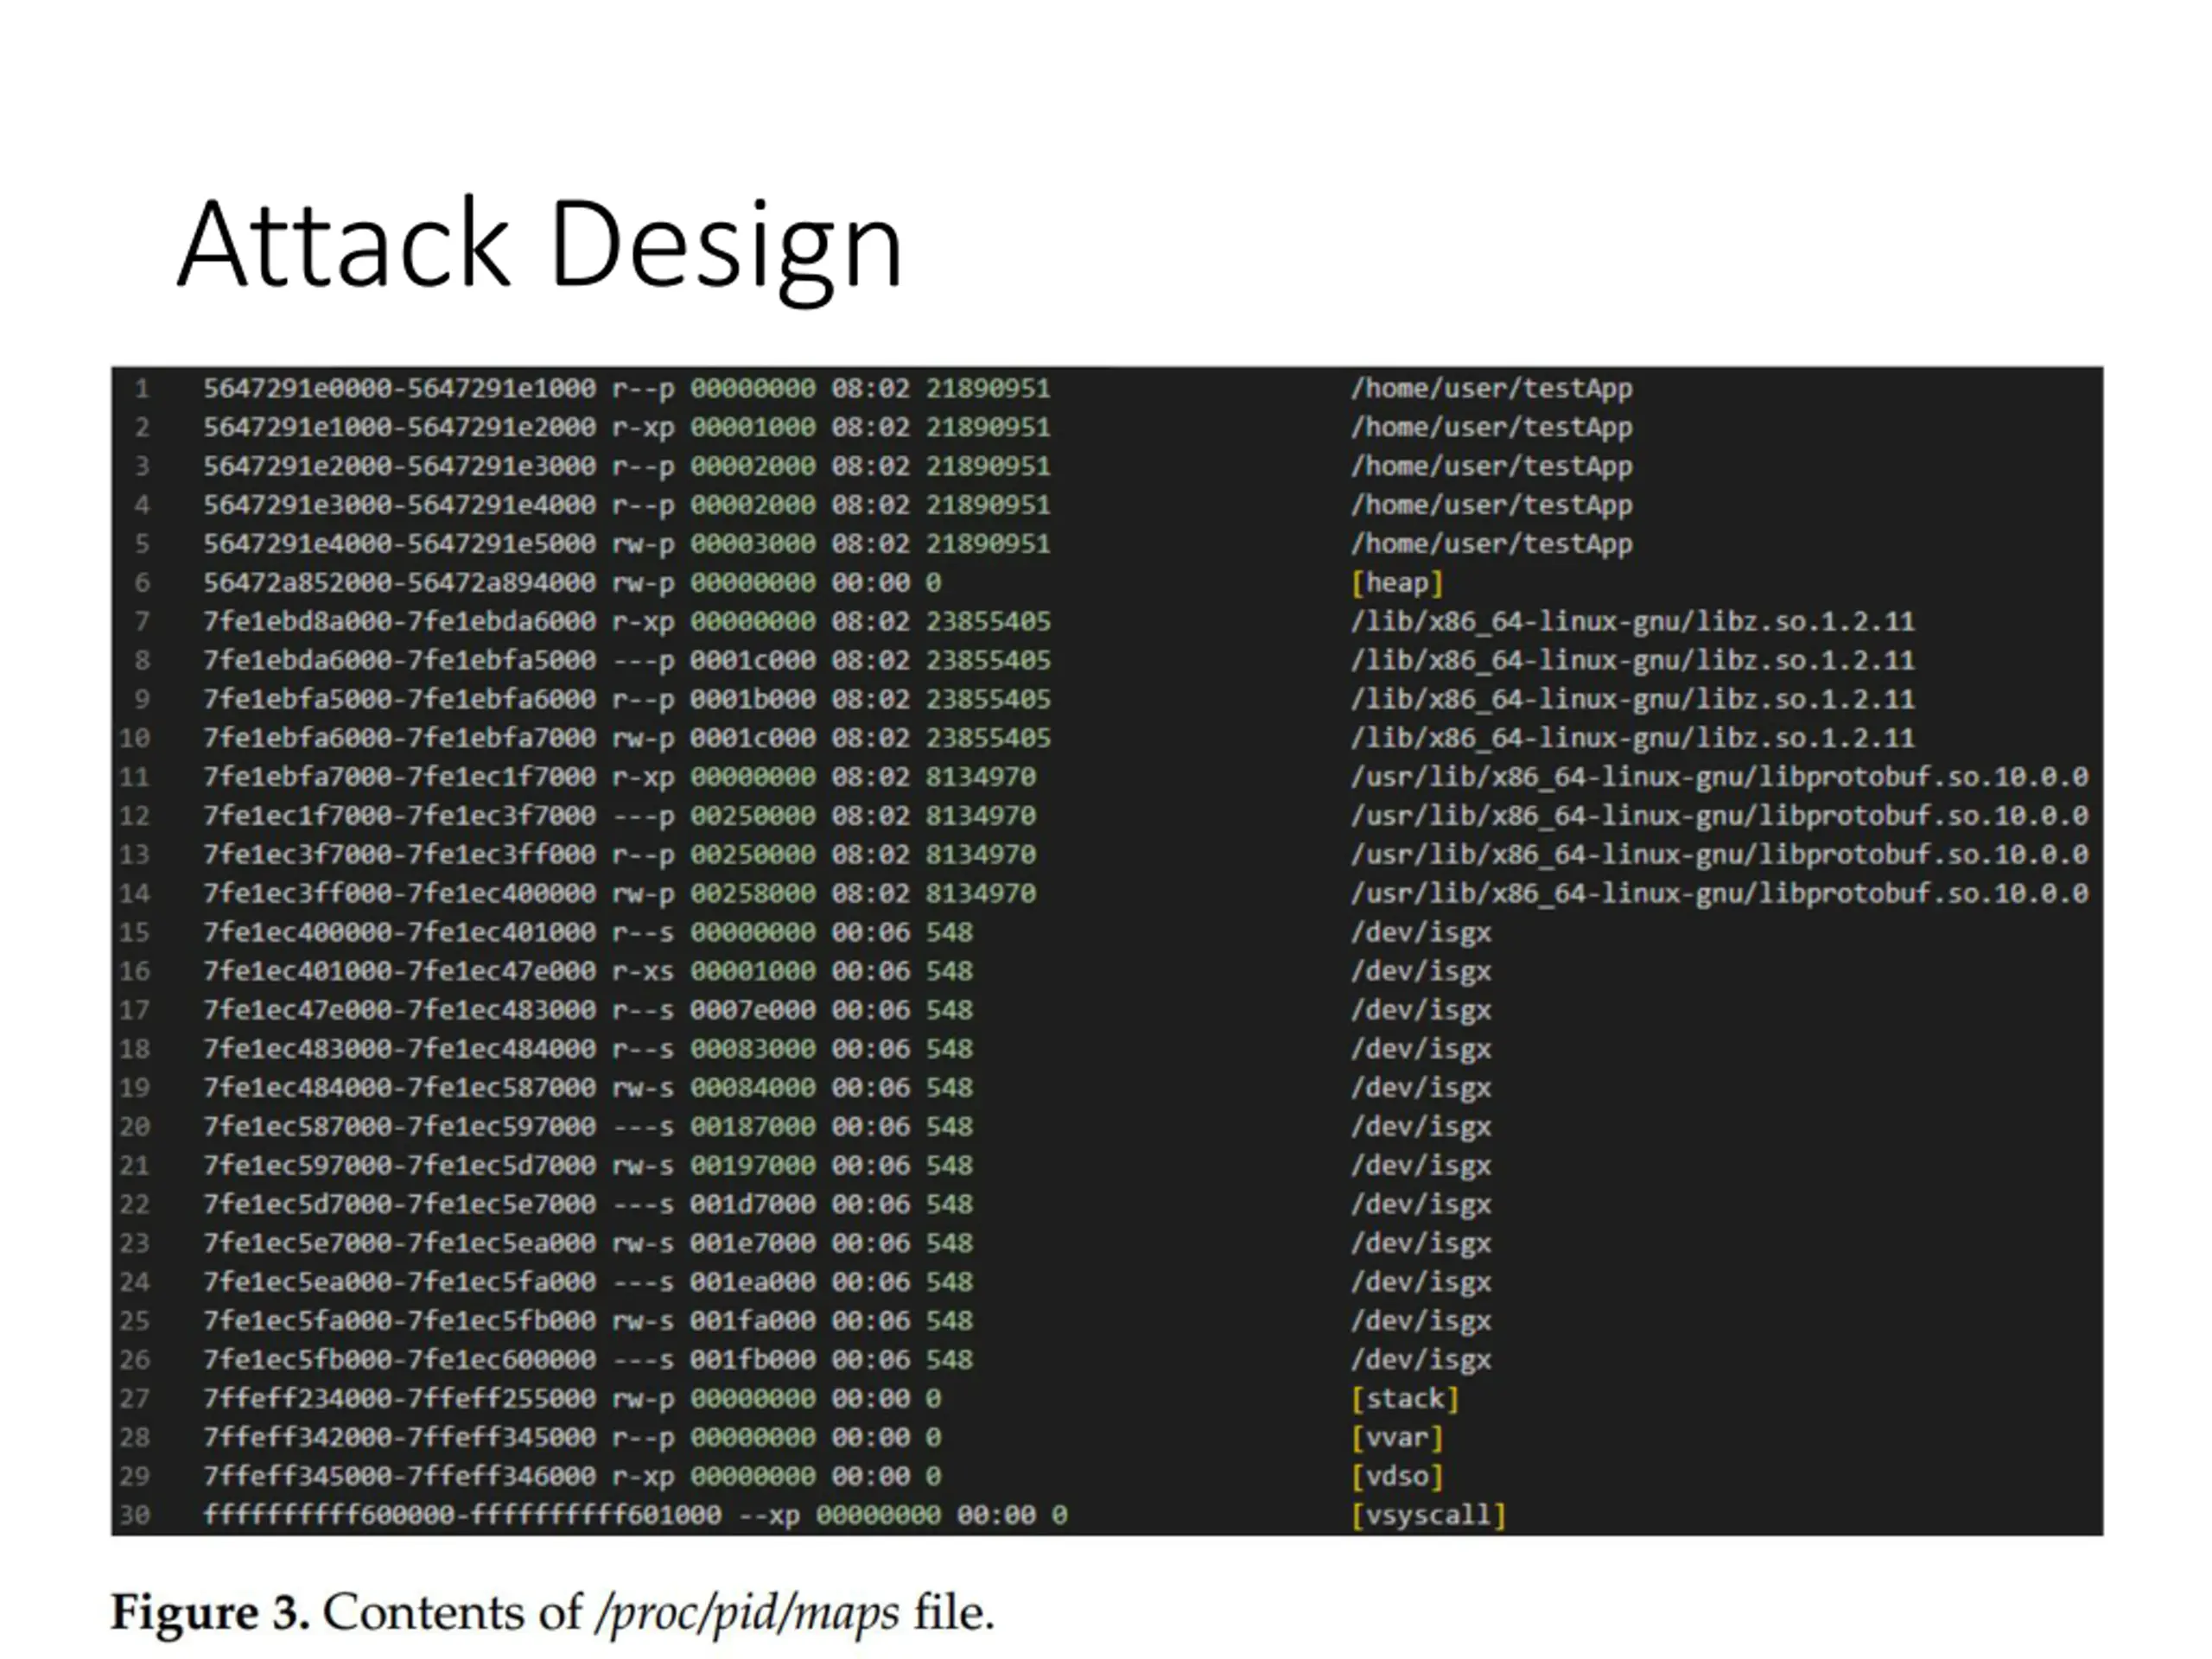2212x1659 pixels.
Task: Click the [vsyscall] label
Action: click(1428, 1515)
